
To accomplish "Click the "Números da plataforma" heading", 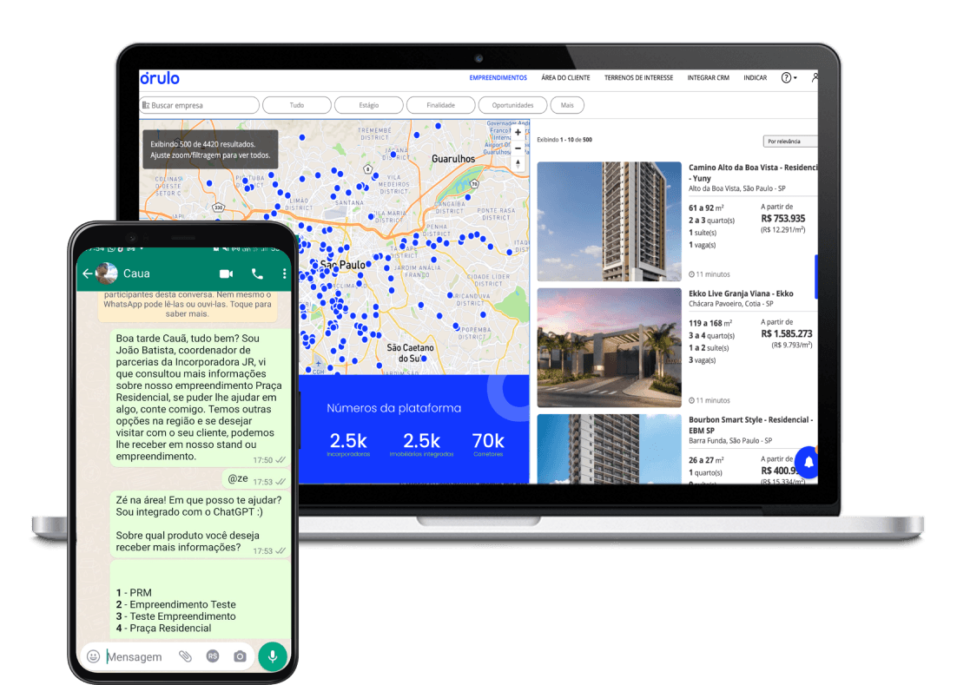I will 393,408.
